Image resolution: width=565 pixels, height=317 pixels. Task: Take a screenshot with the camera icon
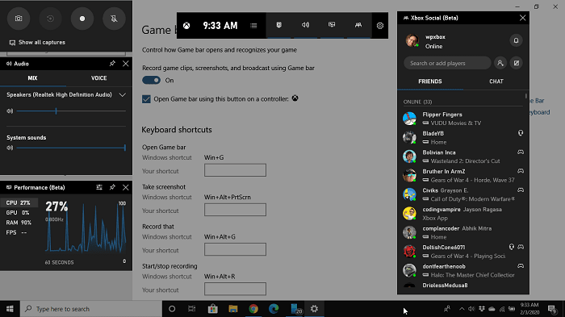click(19, 19)
